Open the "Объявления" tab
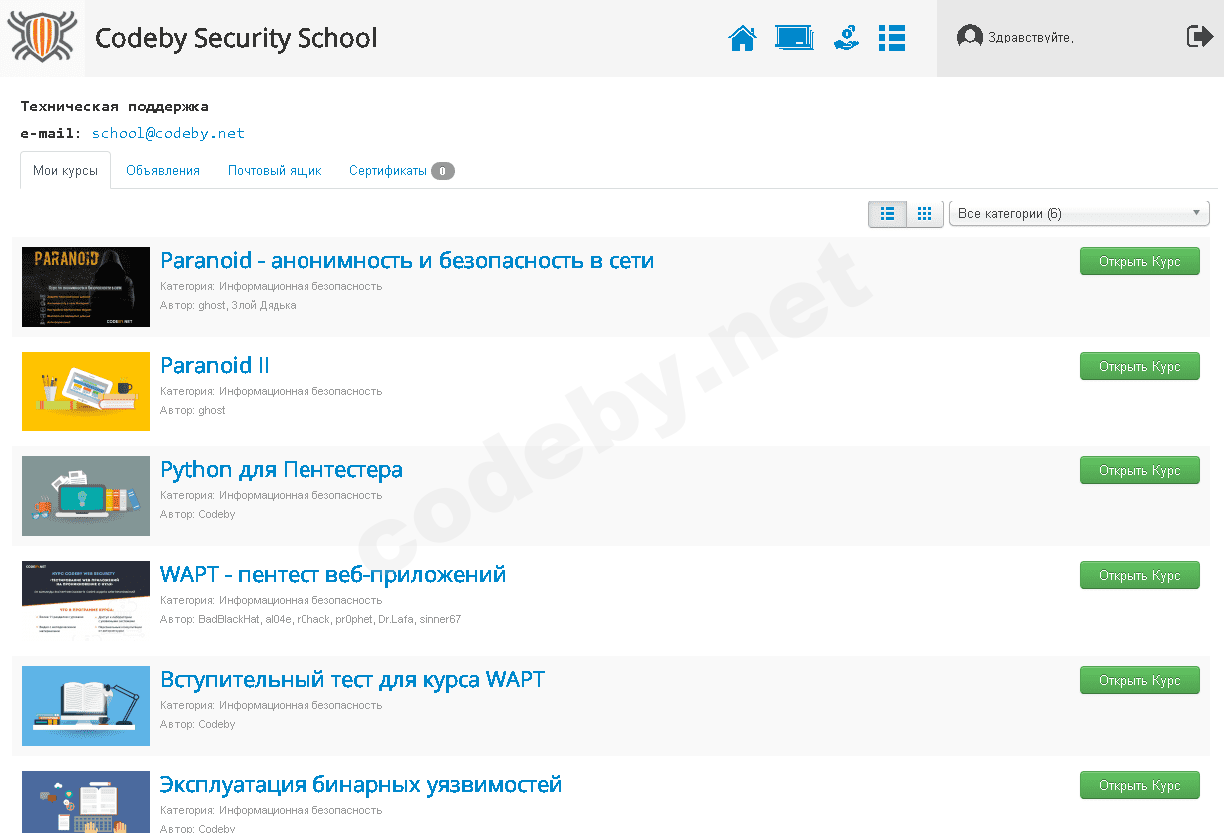Viewport: 1224px width, 838px height. [163, 171]
